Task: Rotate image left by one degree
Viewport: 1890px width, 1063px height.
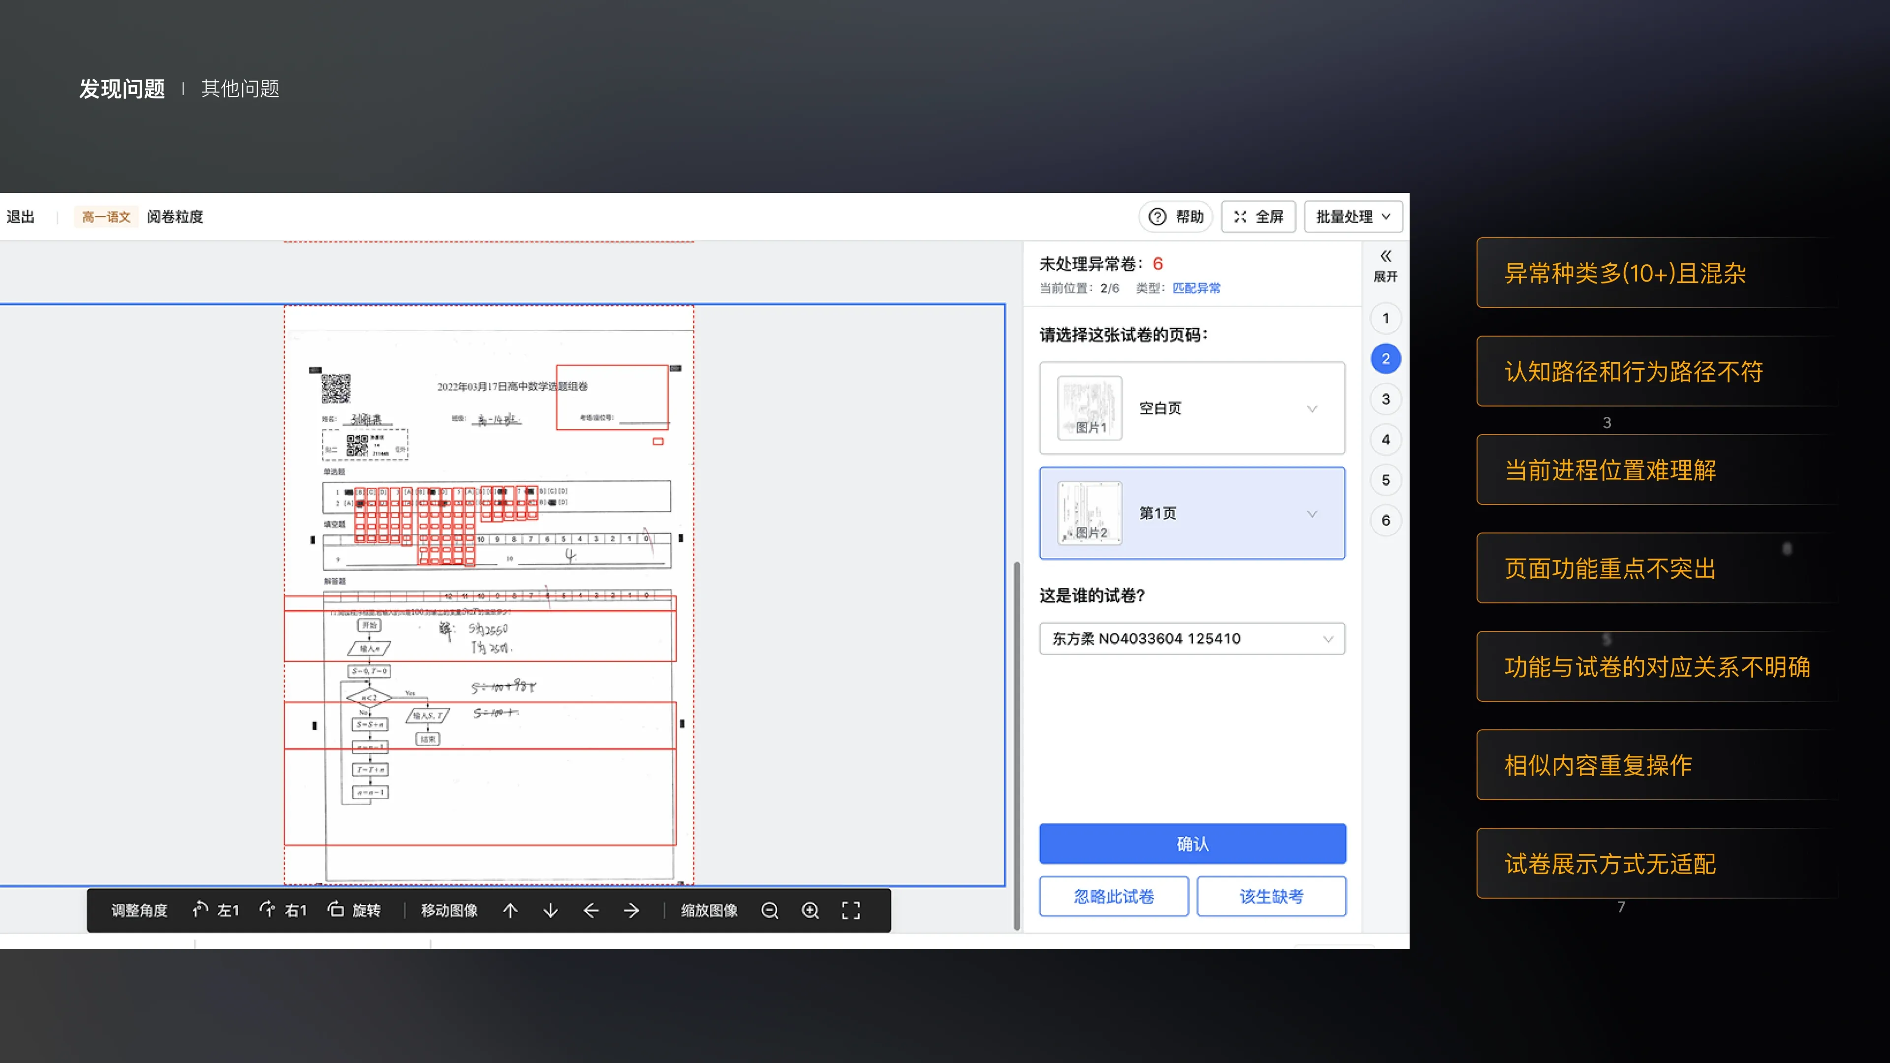Action: [216, 910]
